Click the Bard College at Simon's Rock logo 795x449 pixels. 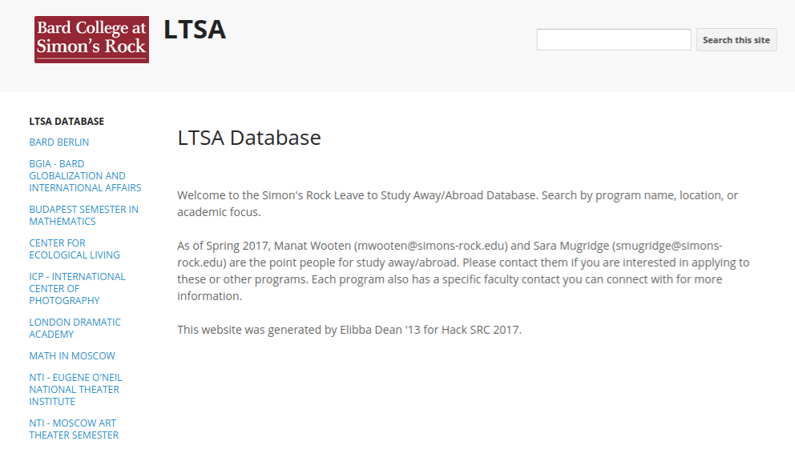pyautogui.click(x=91, y=39)
